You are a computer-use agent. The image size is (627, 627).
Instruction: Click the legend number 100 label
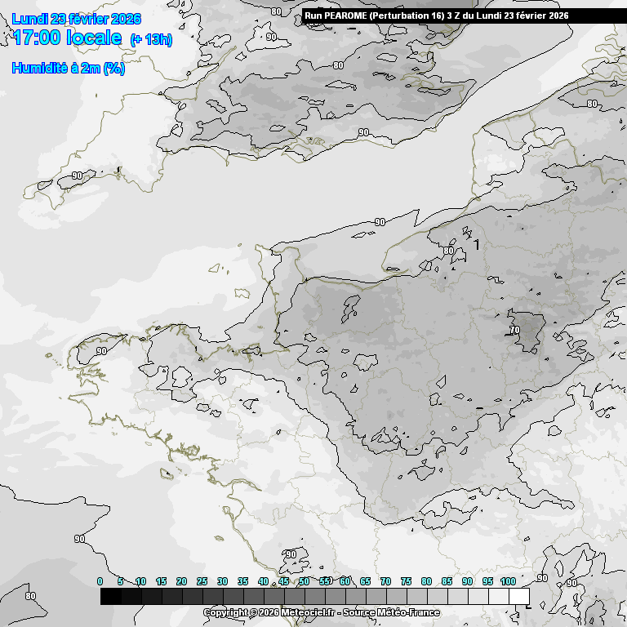pos(508,581)
